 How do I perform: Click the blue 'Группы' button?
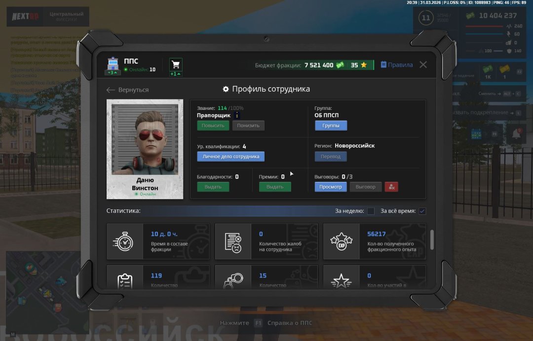point(331,126)
